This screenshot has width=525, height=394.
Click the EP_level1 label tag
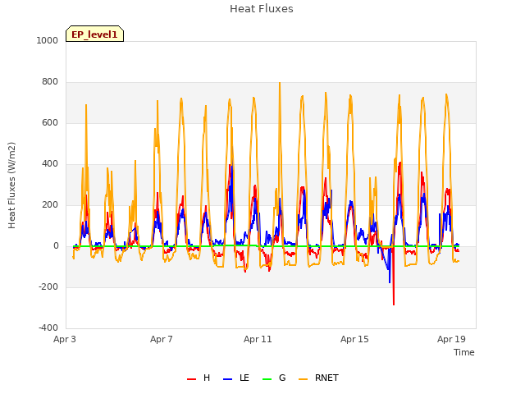[95, 34]
